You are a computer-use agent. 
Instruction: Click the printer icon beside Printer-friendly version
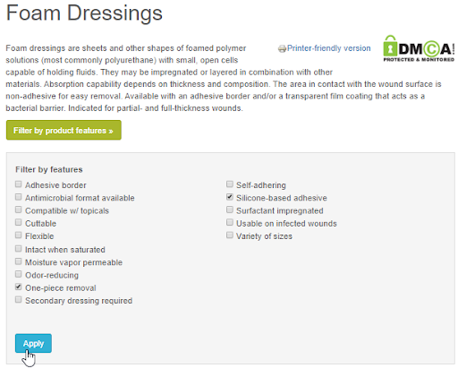282,48
